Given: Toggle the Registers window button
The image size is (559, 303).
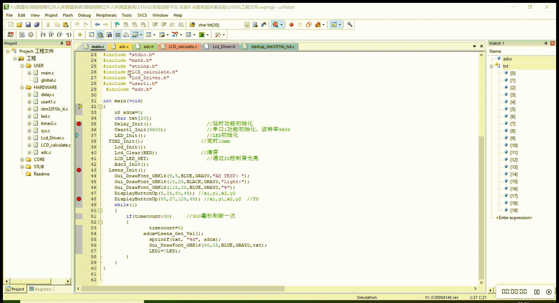Looking at the screenshot, I should pos(118,35).
